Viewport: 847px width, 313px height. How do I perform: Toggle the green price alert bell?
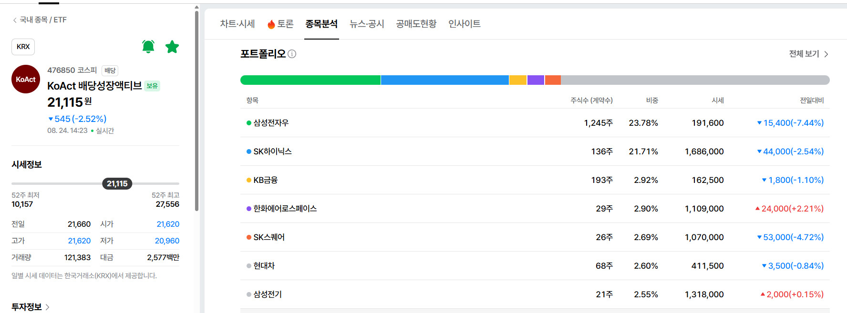[x=148, y=47]
